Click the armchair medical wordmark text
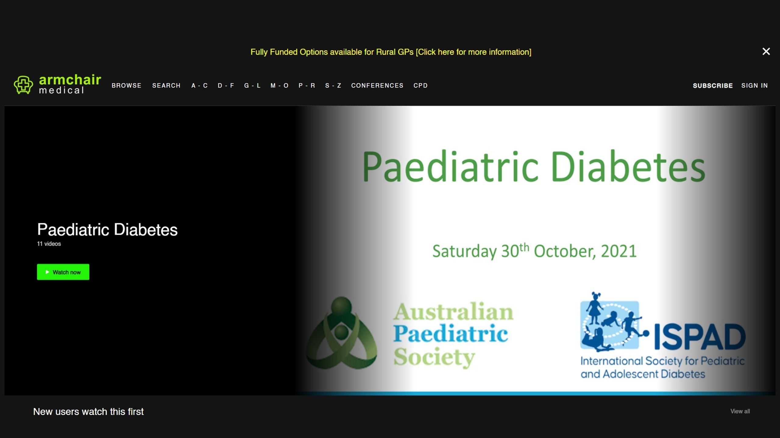The width and height of the screenshot is (780, 438). 70,84
